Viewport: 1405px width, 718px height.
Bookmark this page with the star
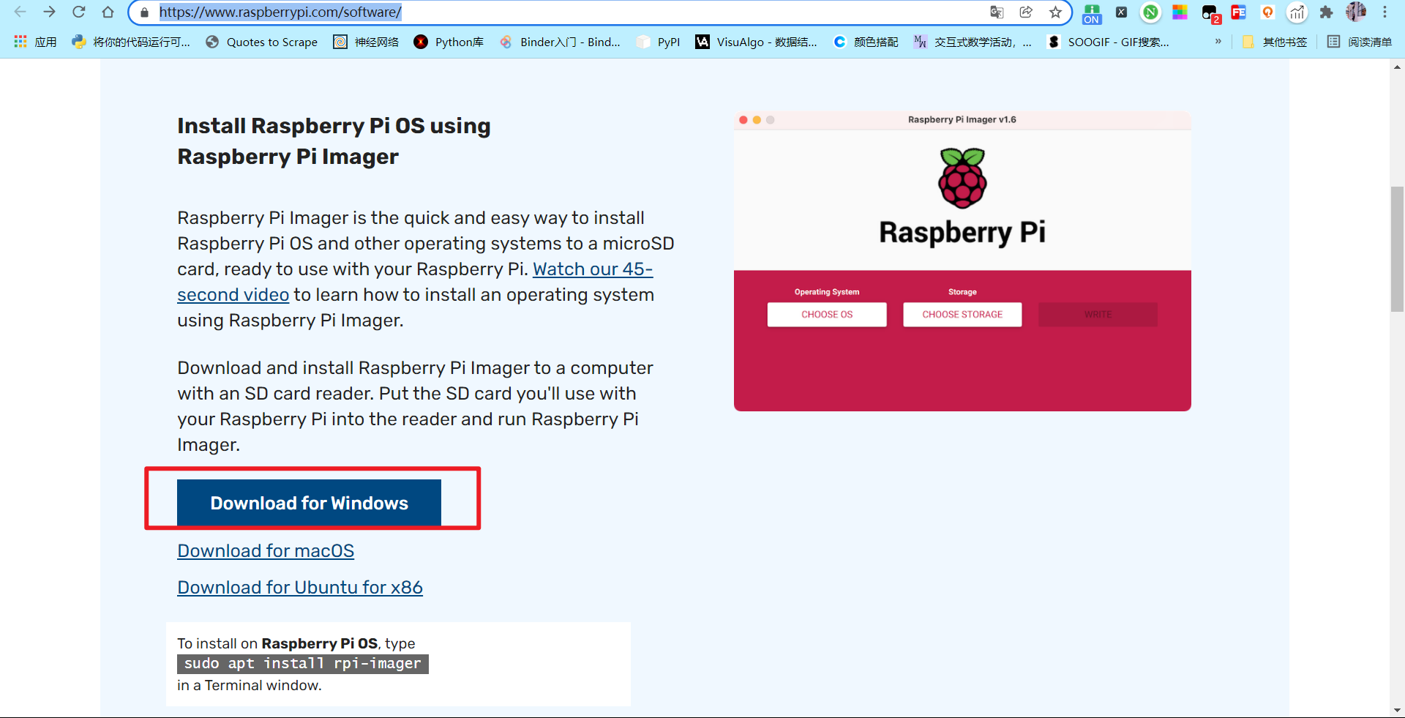point(1055,12)
